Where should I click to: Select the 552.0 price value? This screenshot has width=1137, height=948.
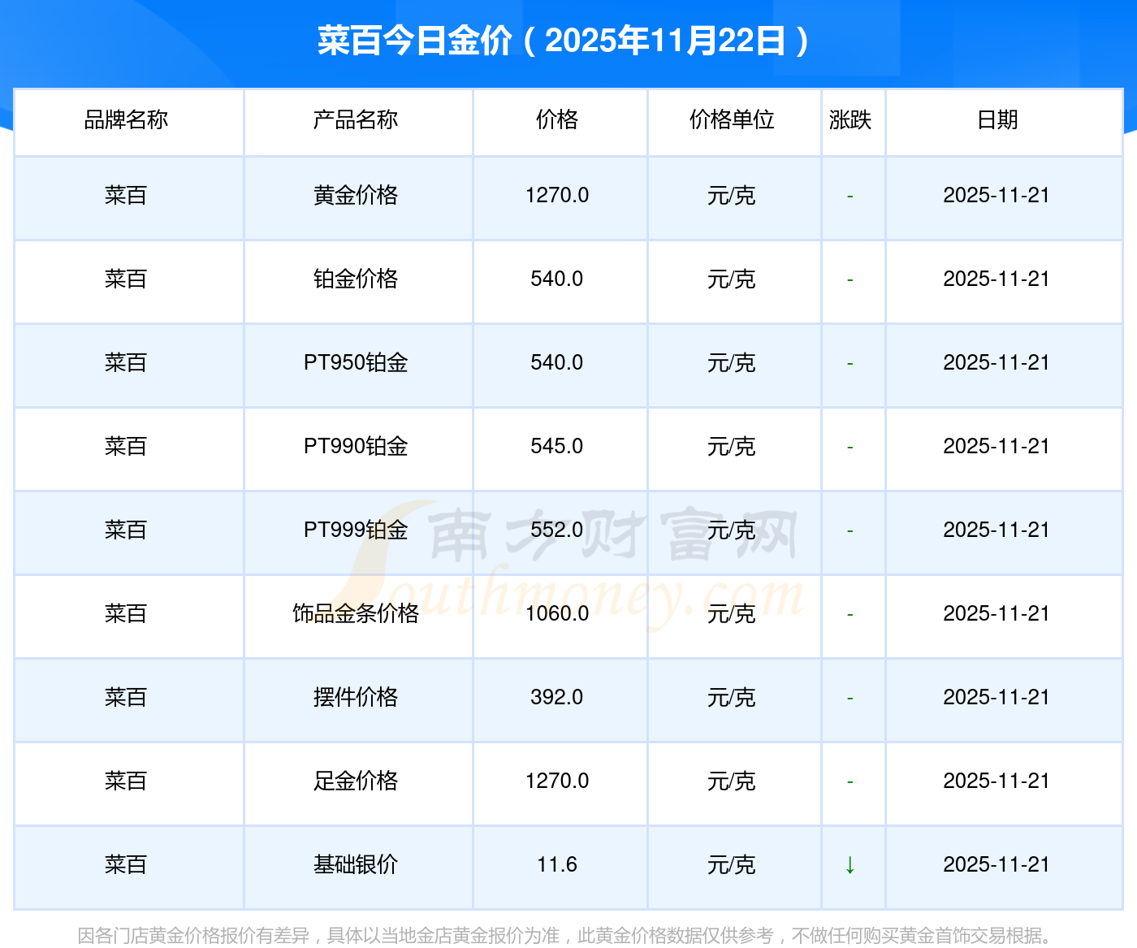coord(557,530)
